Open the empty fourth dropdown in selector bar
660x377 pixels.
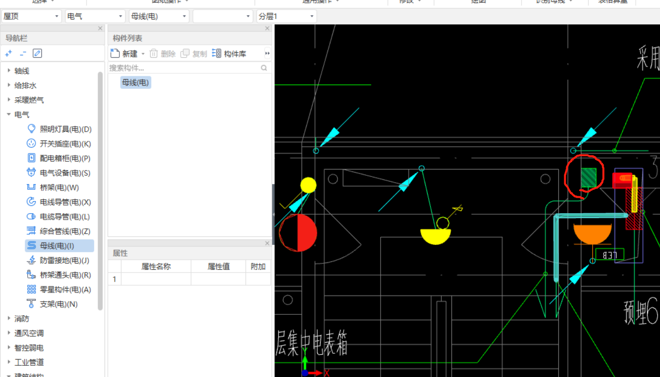(x=223, y=16)
